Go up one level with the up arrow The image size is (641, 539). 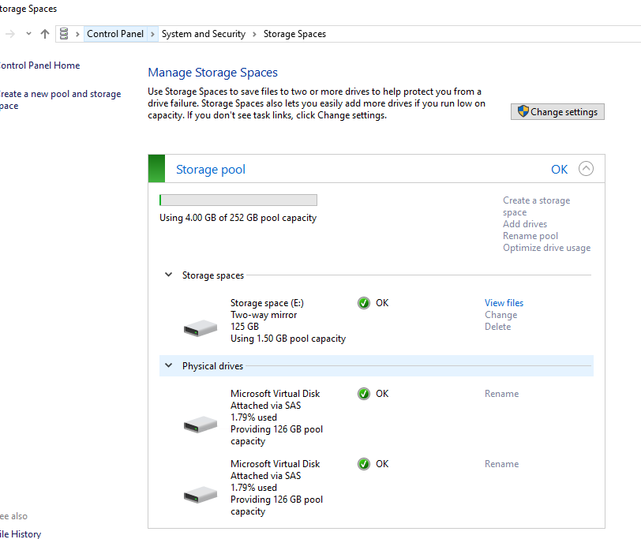45,34
